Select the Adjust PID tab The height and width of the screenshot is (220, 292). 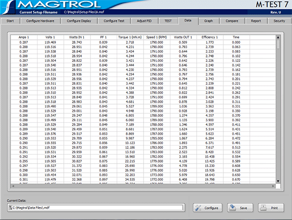click(145, 21)
